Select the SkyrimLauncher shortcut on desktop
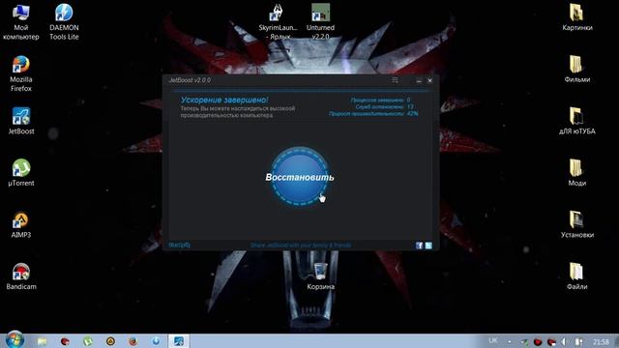This screenshot has height=348, width=619. 278,21
